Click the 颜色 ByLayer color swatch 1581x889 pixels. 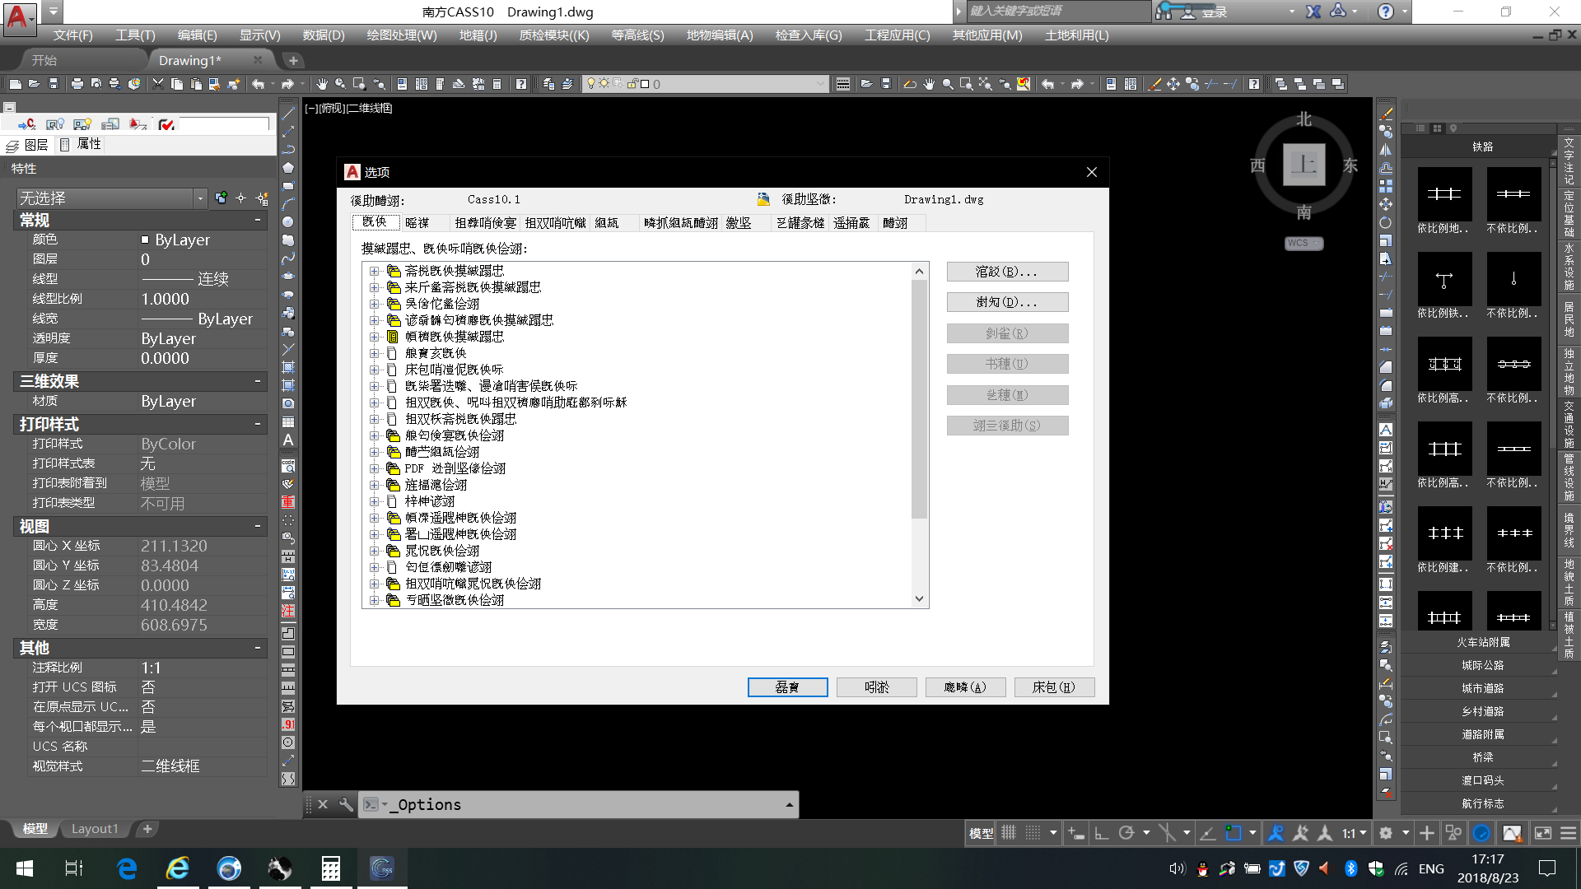point(145,240)
